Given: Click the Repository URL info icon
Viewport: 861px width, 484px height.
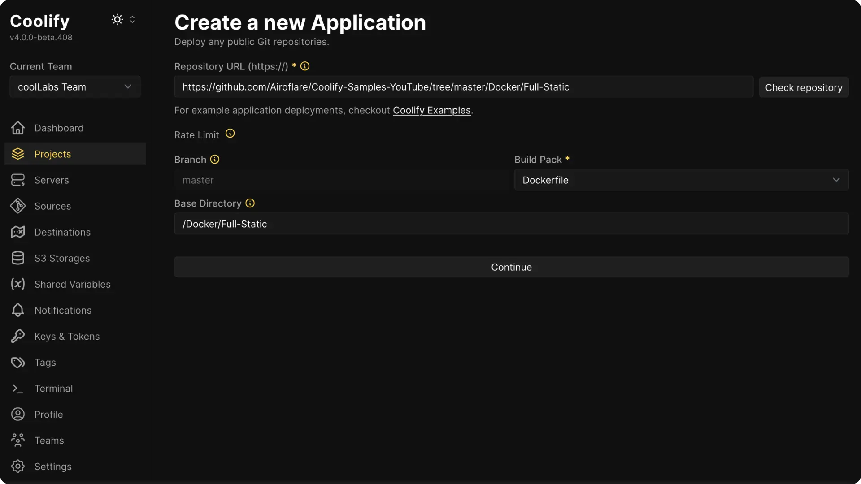Looking at the screenshot, I should click(304, 66).
